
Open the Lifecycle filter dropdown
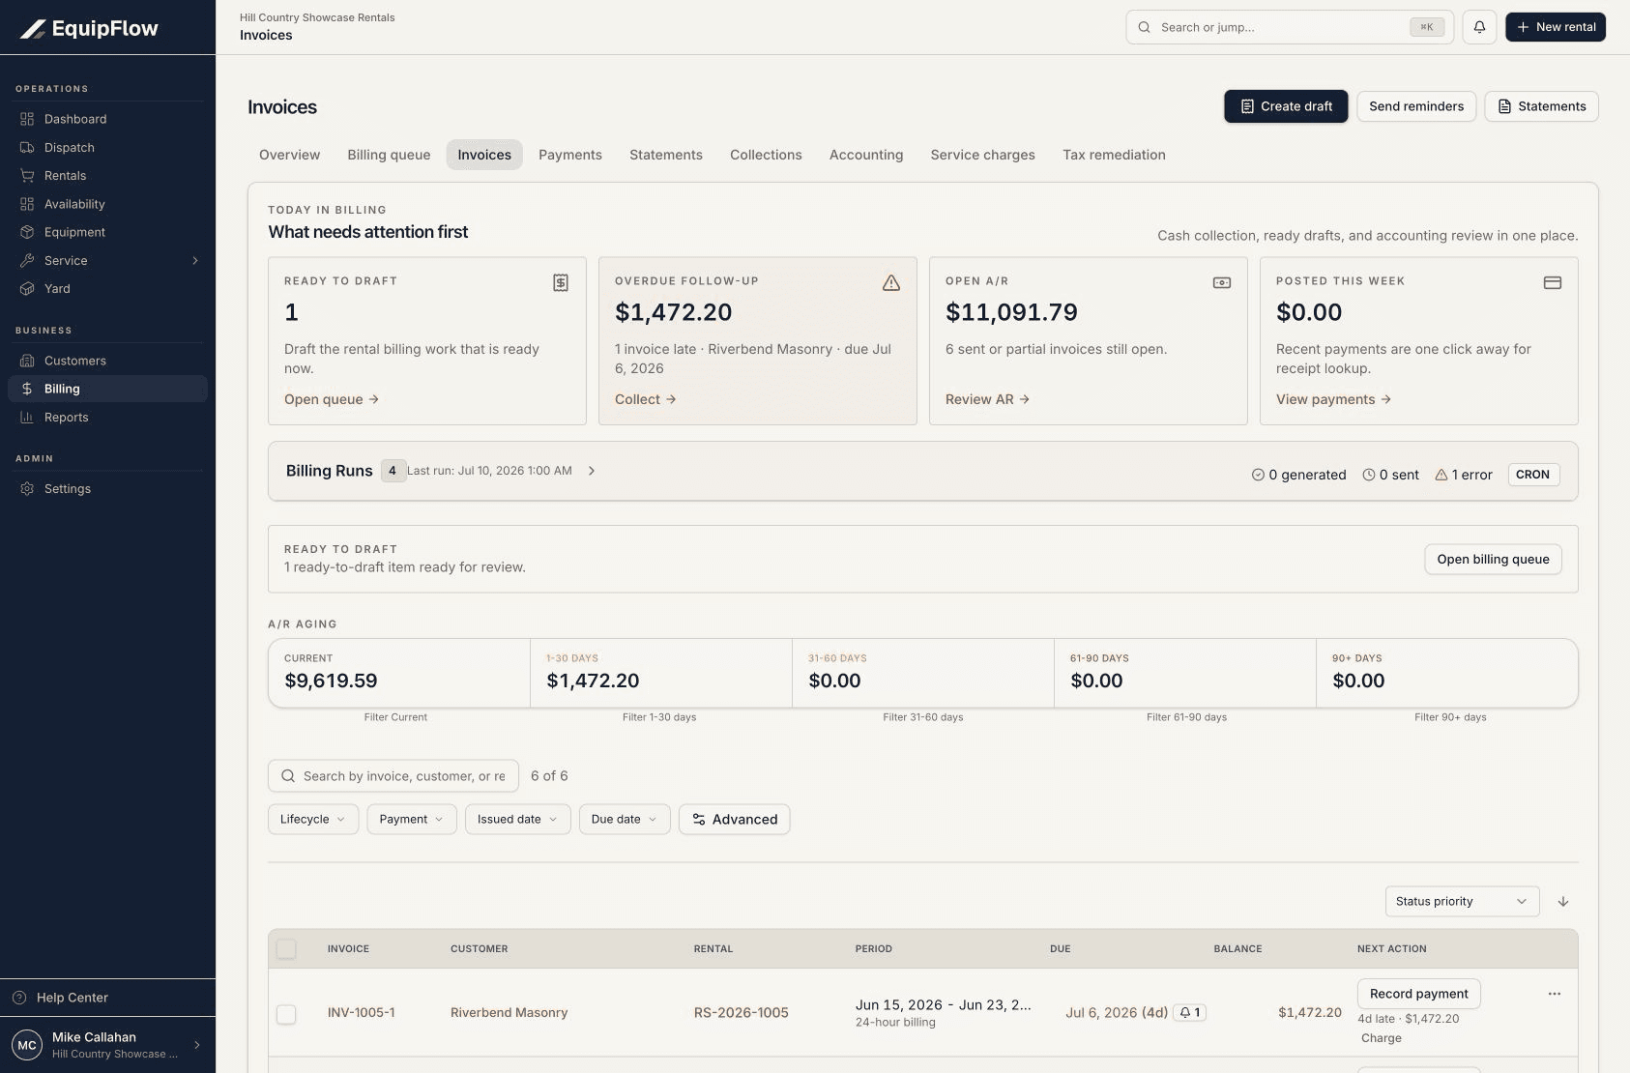pyautogui.click(x=313, y=819)
